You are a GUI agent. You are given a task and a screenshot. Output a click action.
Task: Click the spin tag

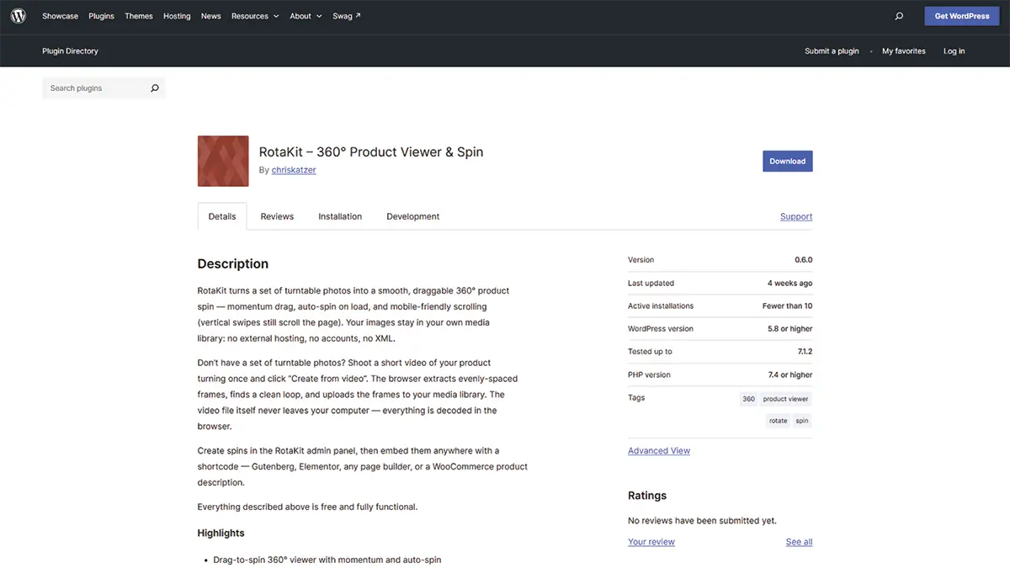point(802,421)
